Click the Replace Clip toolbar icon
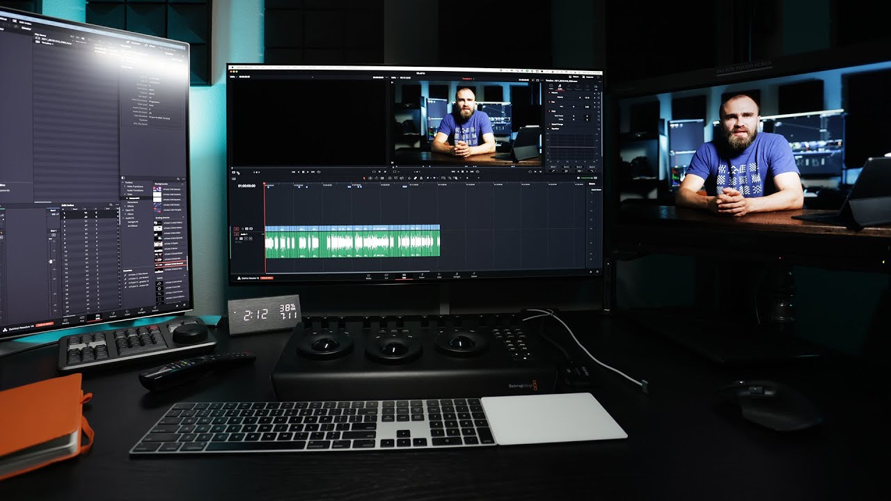This screenshot has width=891, height=501. click(x=402, y=177)
